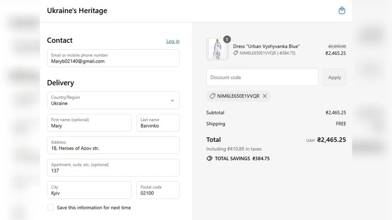Remove applied discount code NIM6LE650E1VVQR

(x=265, y=96)
